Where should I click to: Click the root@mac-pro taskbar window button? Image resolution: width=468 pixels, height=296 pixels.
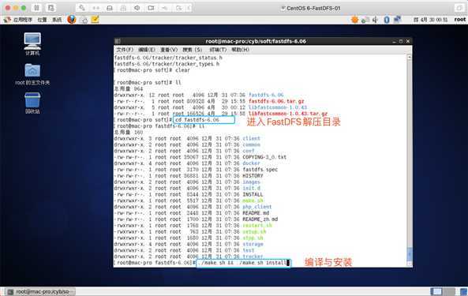point(40,291)
